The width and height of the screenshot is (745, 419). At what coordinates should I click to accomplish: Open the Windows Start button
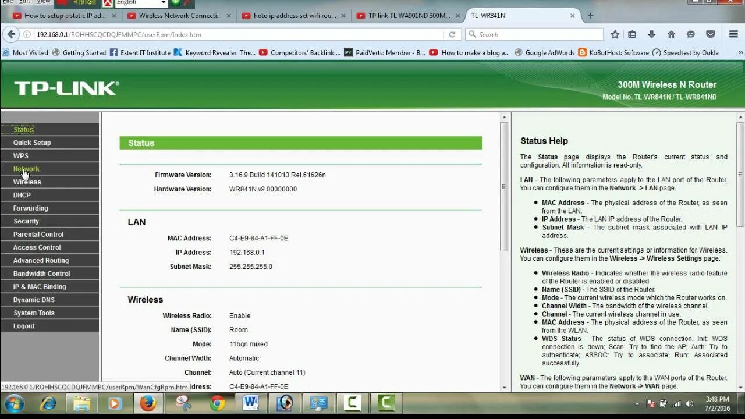click(14, 403)
